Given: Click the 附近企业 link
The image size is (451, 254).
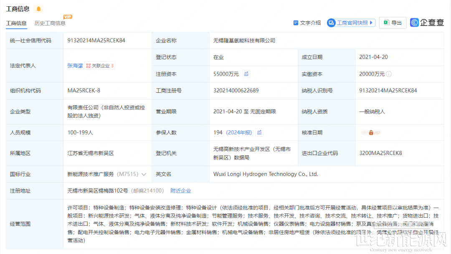Looking at the screenshot, I should point(180,190).
